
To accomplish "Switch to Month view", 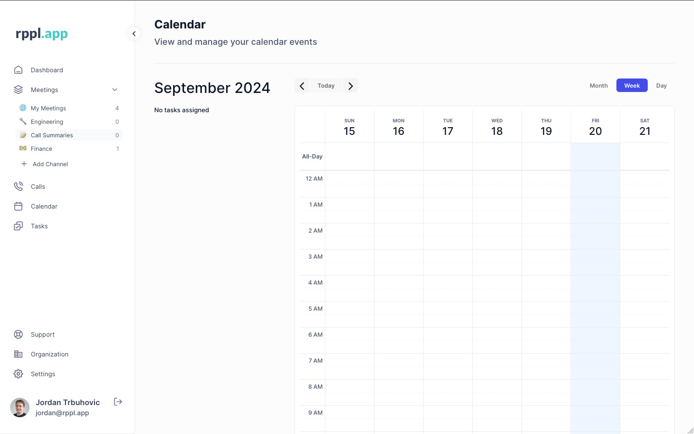I will pyautogui.click(x=599, y=86).
